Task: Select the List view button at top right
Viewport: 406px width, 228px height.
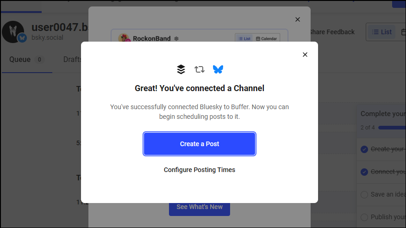Action: coord(381,32)
